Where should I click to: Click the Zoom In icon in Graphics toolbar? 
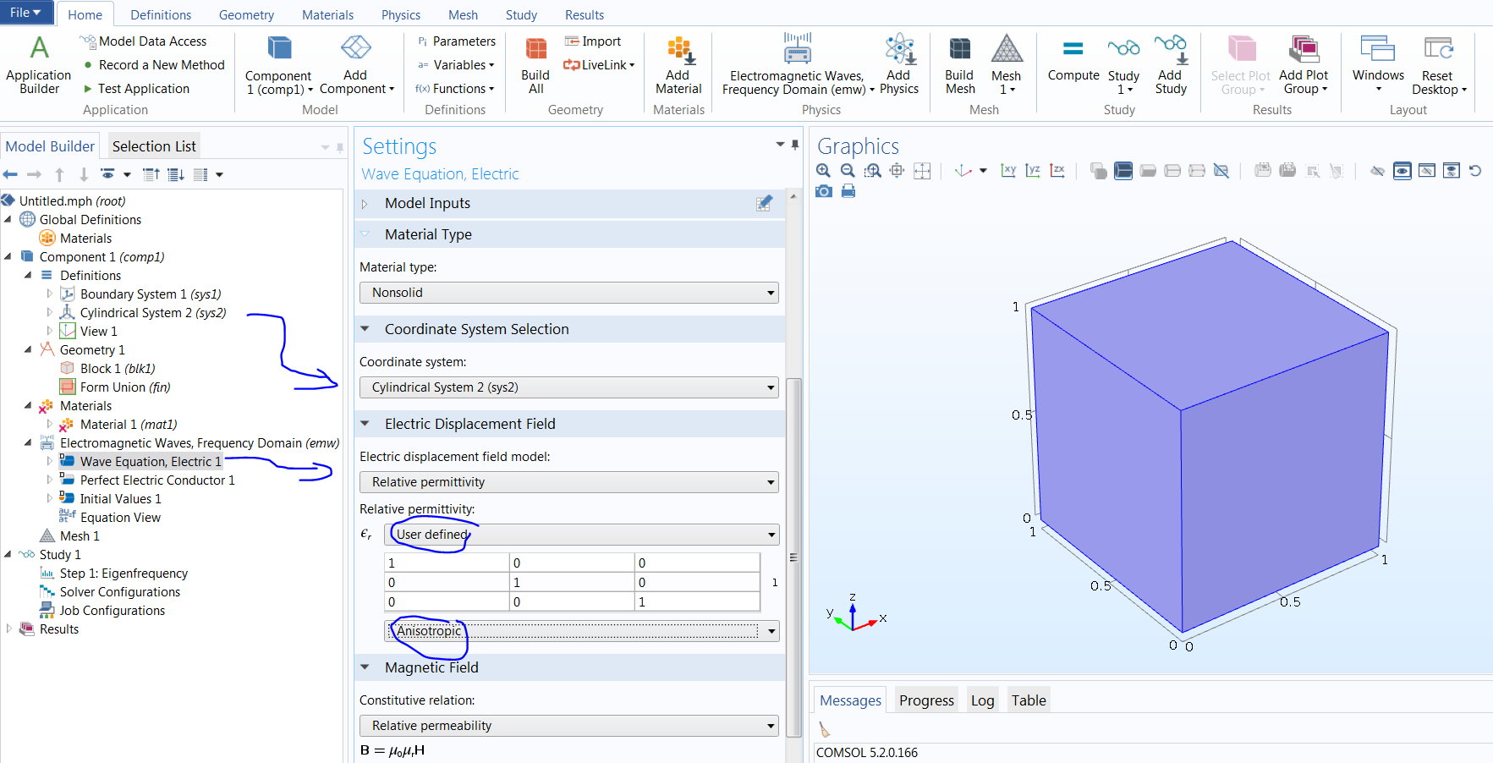point(823,171)
